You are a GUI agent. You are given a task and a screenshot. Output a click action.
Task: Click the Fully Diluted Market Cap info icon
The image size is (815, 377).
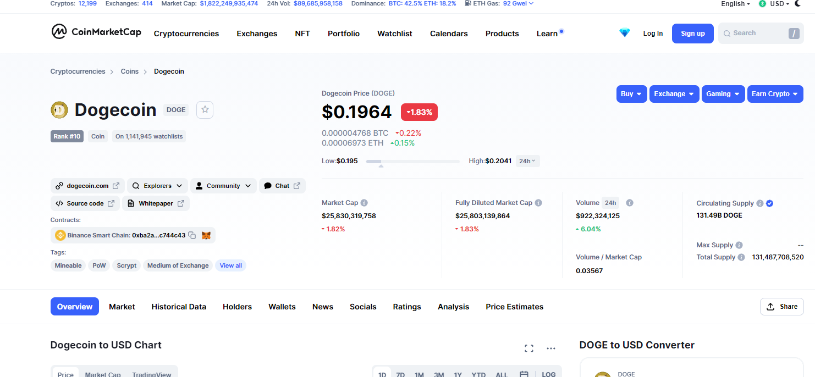[x=538, y=203]
